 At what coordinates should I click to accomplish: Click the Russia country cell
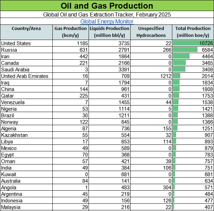26,50
